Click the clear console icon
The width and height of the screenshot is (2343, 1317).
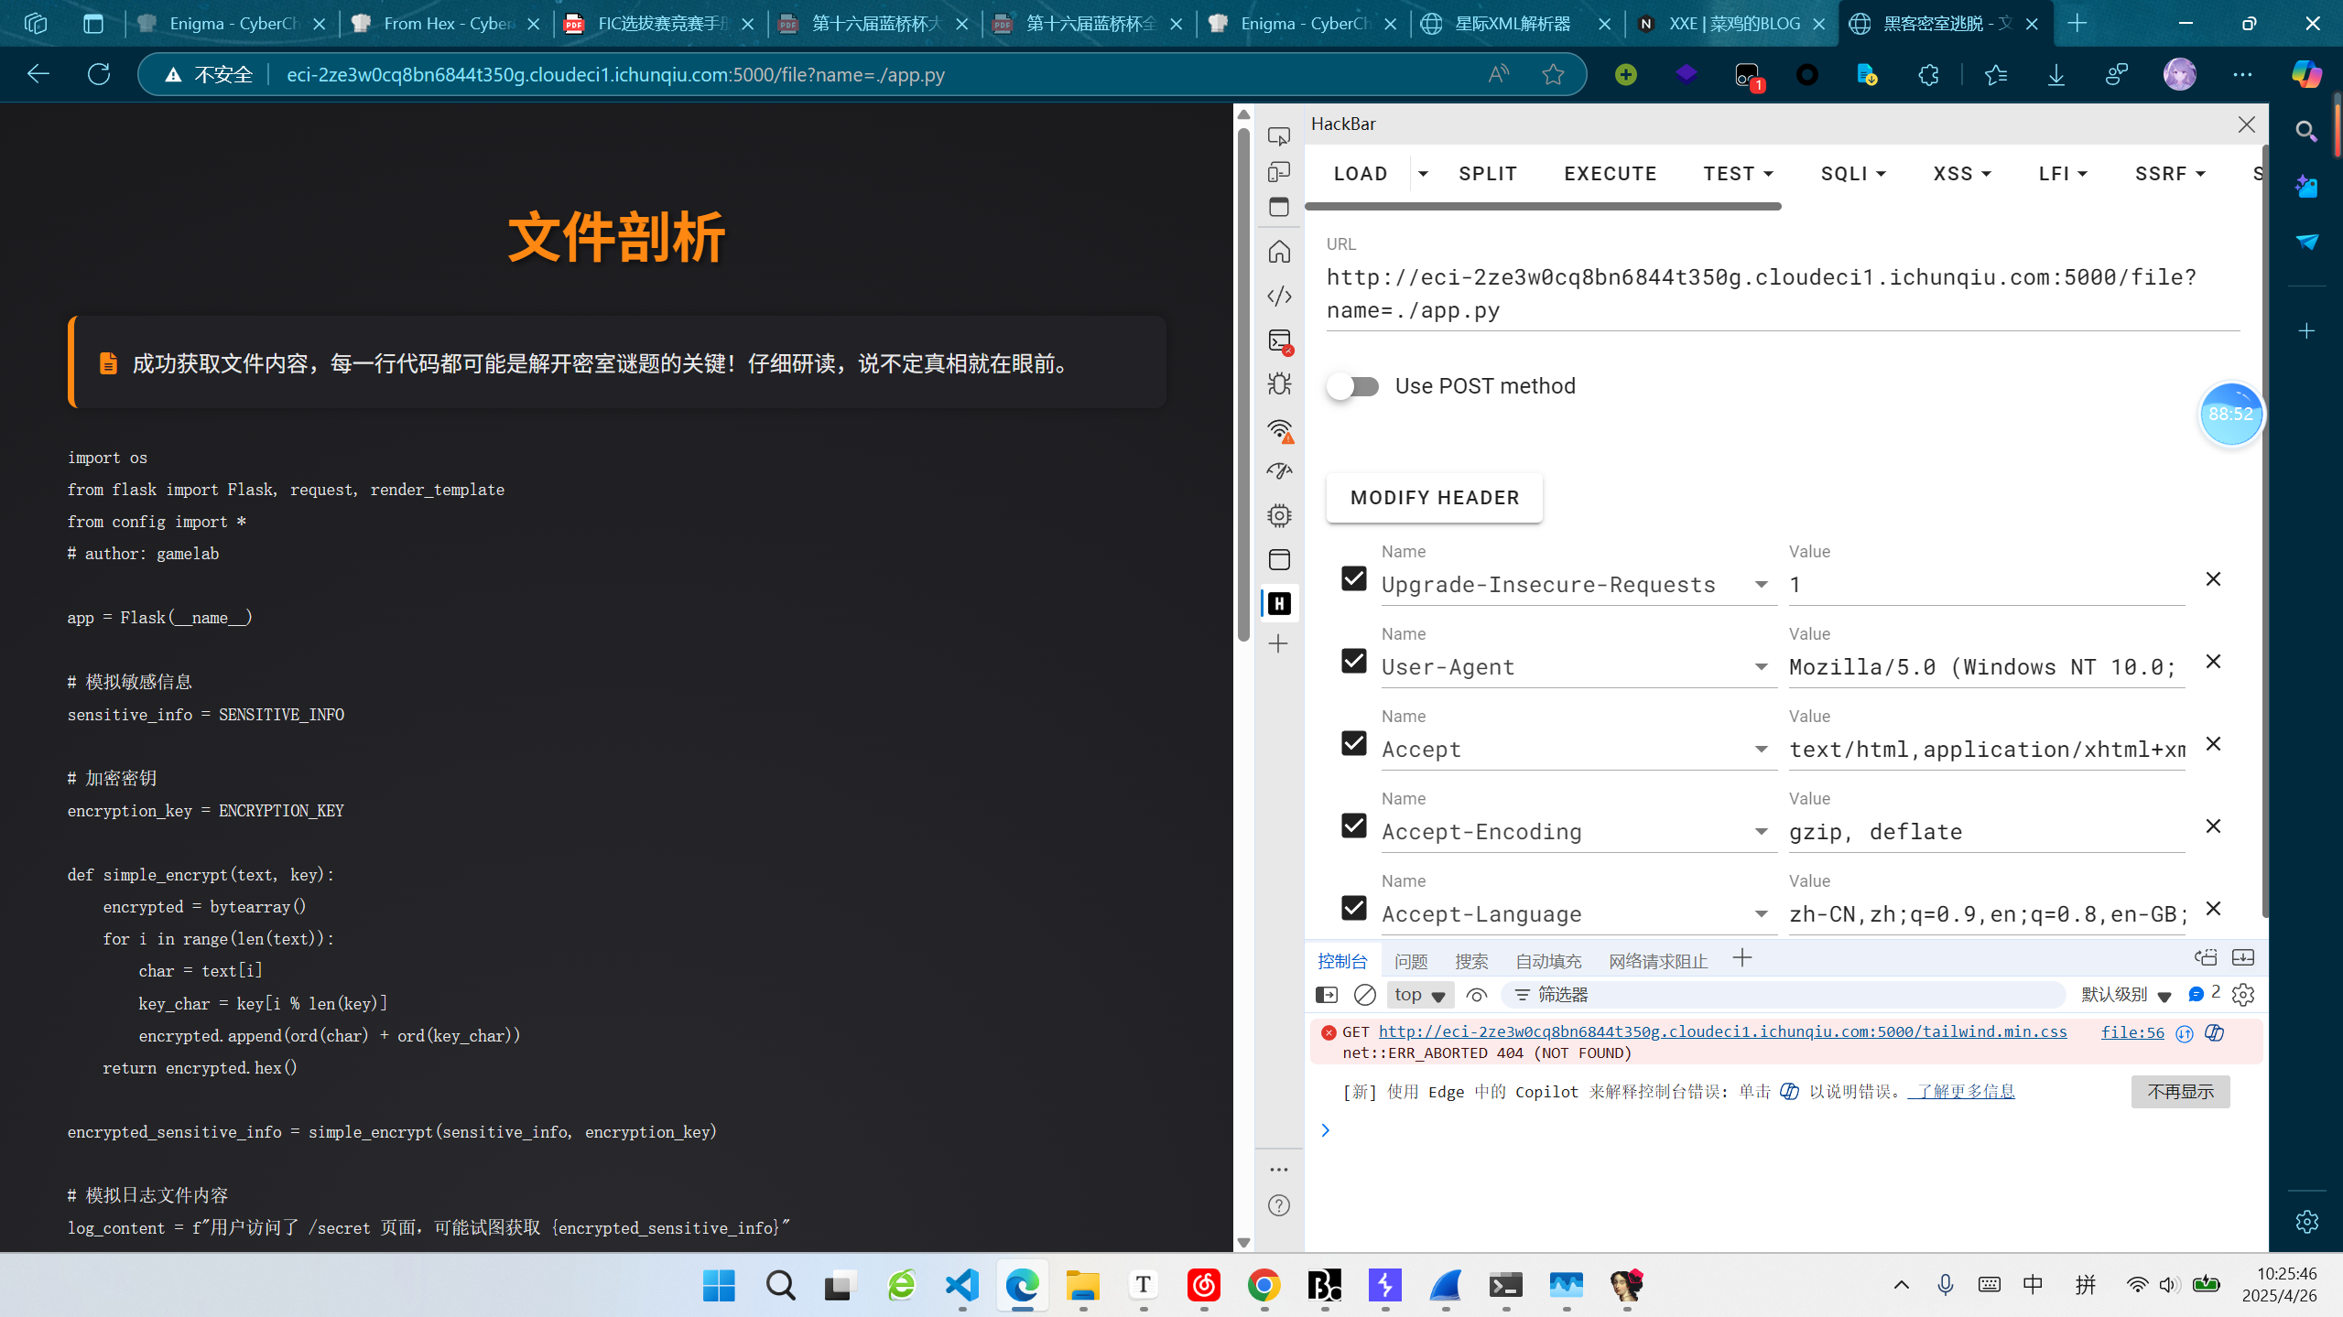pos(1364,995)
